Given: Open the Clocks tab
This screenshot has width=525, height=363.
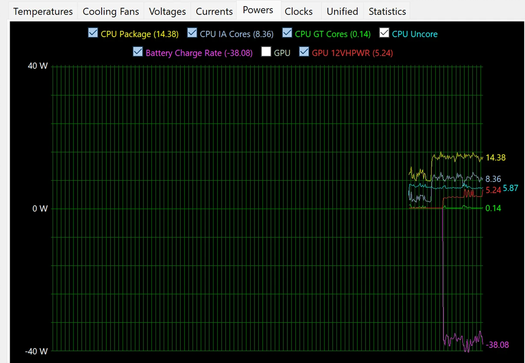Looking at the screenshot, I should 299,11.
